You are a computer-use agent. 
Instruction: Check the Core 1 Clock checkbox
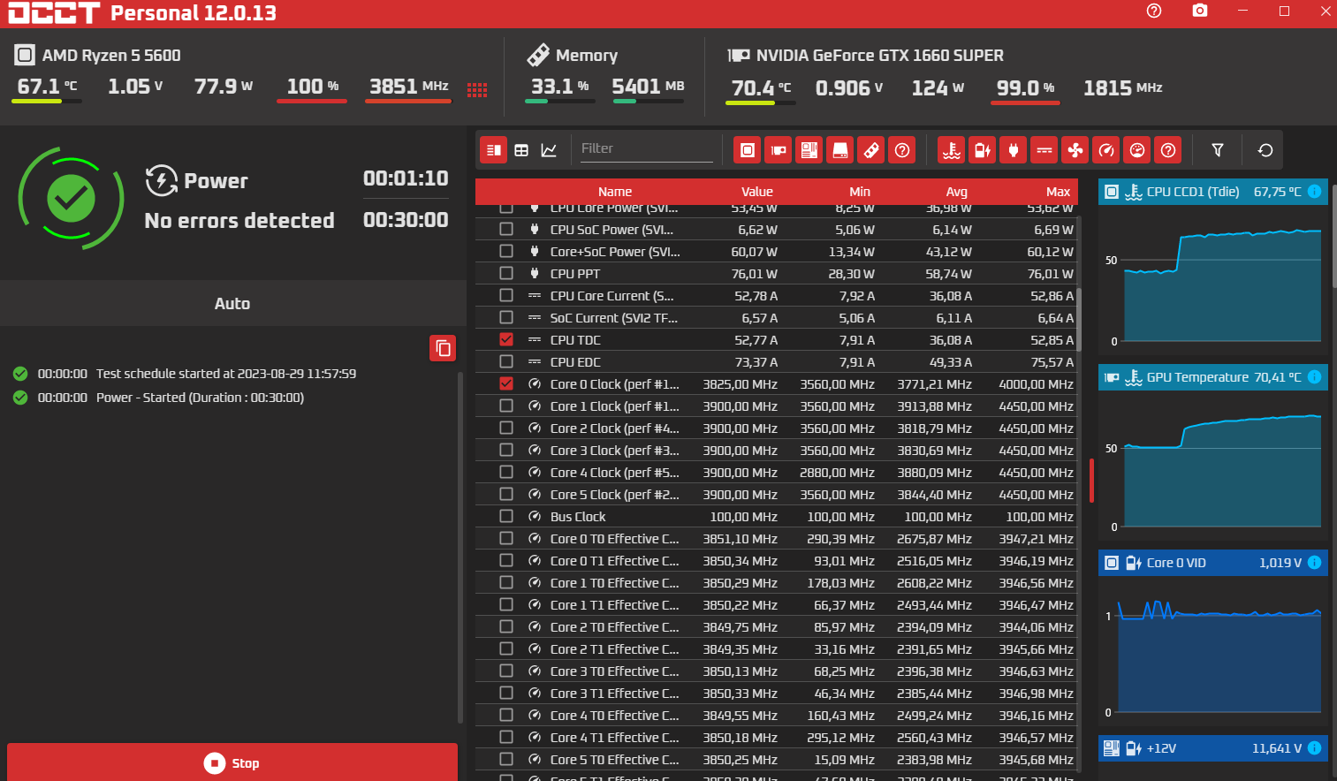[x=506, y=406]
